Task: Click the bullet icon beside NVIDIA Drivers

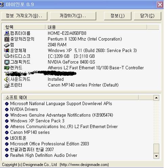Action: [7, 110]
